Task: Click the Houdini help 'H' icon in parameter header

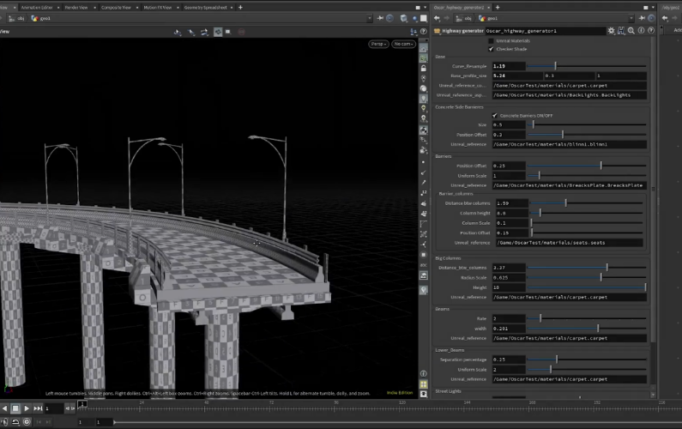Action: (621, 31)
